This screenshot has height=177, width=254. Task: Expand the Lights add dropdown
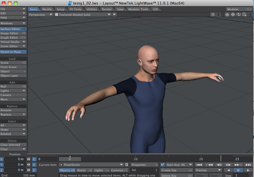(13, 91)
